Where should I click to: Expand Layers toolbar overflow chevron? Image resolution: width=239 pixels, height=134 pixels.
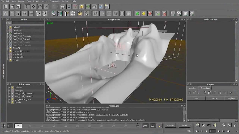[x=236, y=93]
